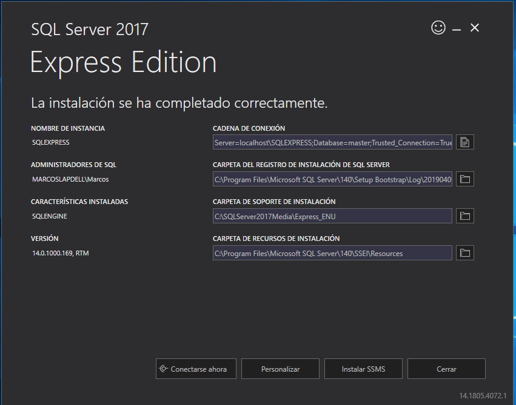Image resolution: width=516 pixels, height=405 pixels.
Task: Choose Instalar SSMS
Action: pos(363,369)
